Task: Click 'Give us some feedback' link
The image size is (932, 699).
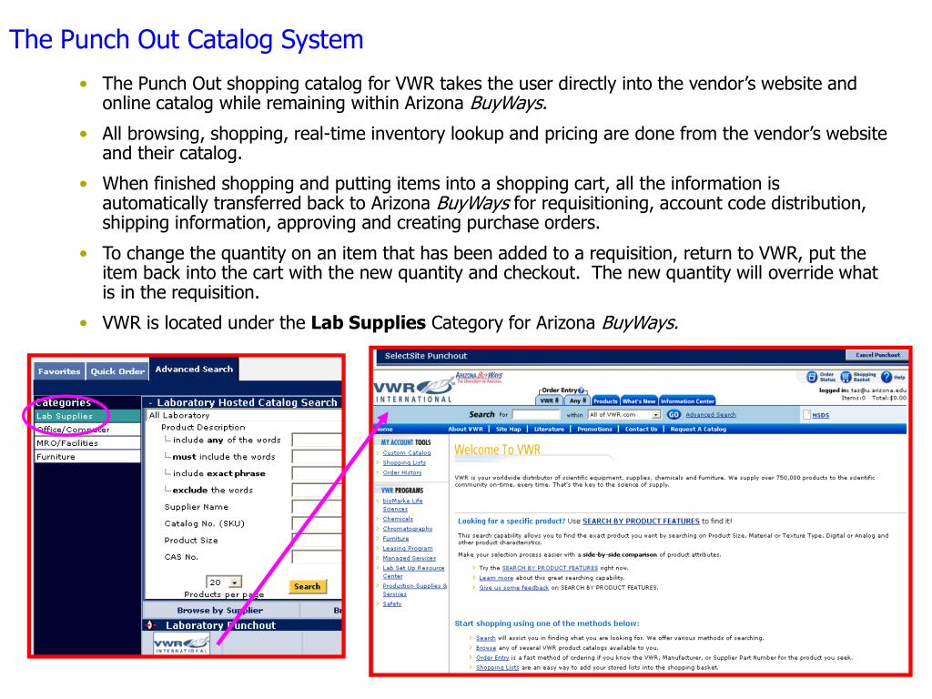Action: pyautogui.click(x=513, y=588)
